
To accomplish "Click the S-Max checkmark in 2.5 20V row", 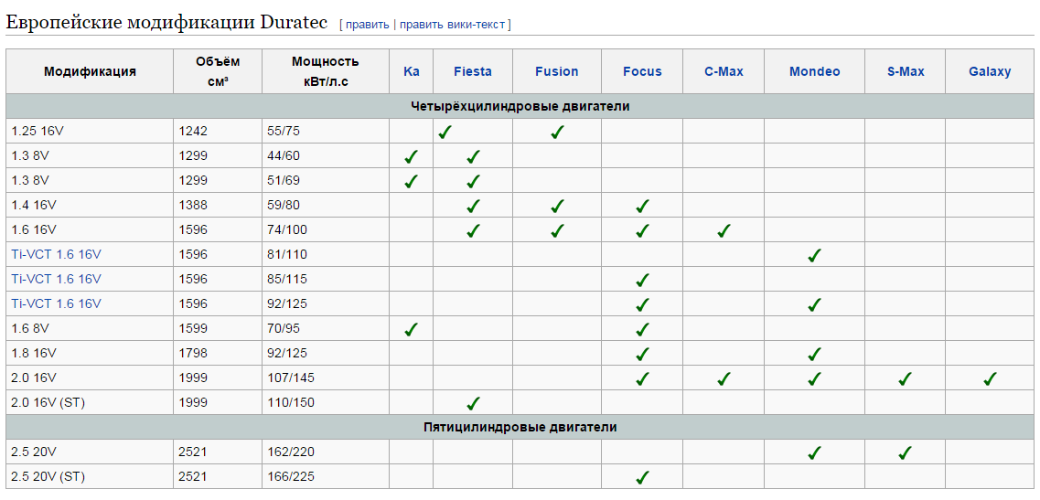I will click(905, 452).
